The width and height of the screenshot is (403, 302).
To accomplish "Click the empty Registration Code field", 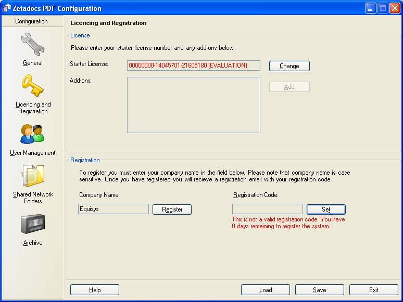I will [267, 209].
